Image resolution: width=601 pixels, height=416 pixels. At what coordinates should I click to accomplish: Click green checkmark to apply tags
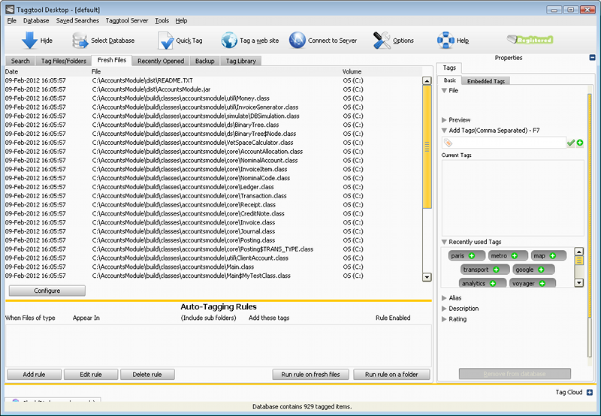pyautogui.click(x=571, y=143)
